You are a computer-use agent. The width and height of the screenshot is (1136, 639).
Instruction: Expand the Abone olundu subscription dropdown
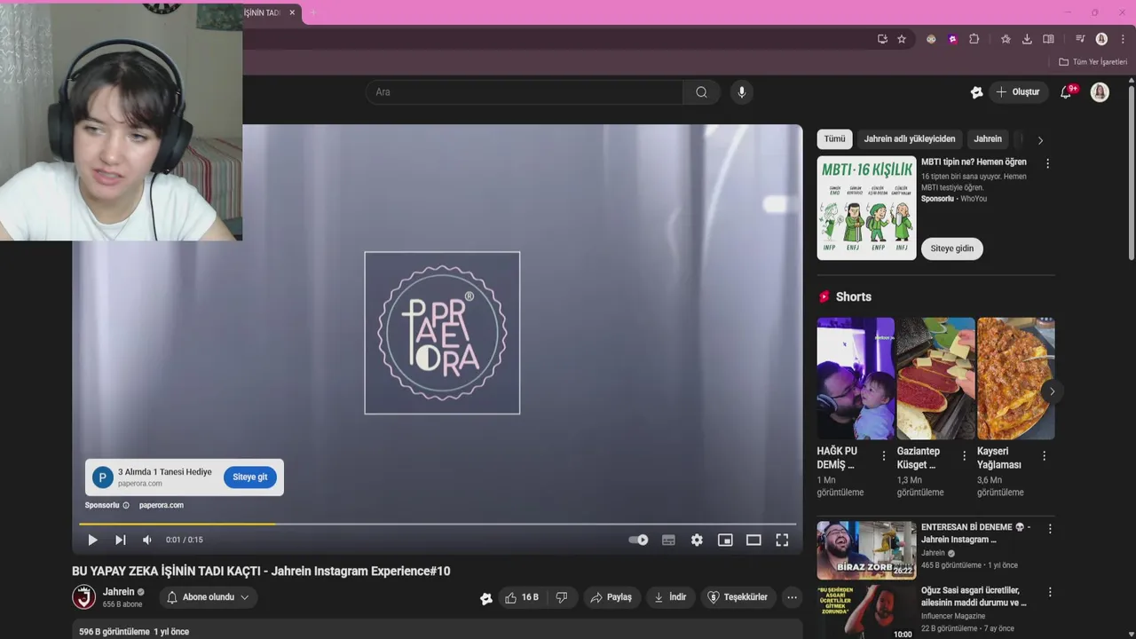click(209, 597)
